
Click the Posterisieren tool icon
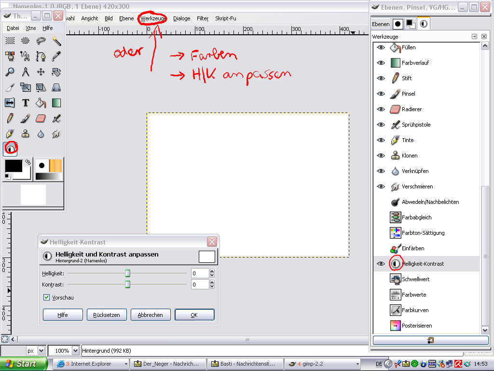396,326
